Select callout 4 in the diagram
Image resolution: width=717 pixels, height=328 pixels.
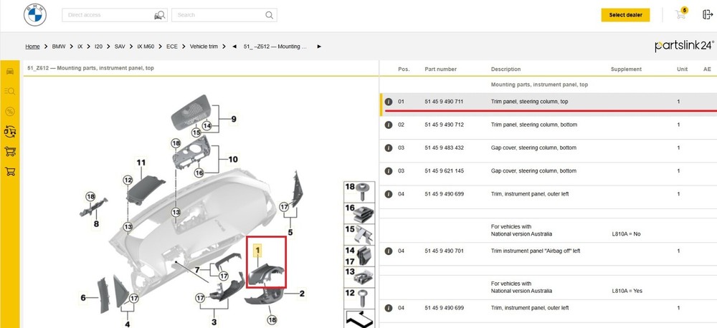pos(127,324)
